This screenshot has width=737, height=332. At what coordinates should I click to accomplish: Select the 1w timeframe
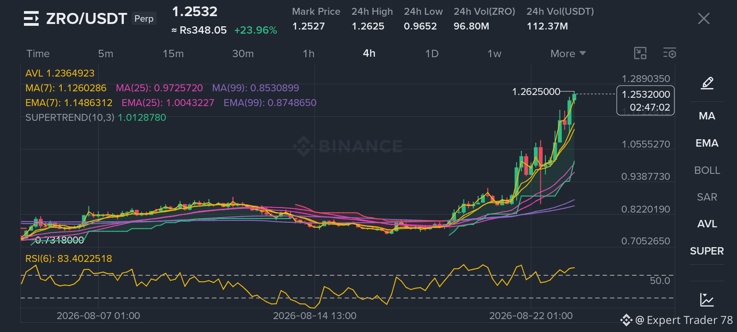tap(494, 53)
